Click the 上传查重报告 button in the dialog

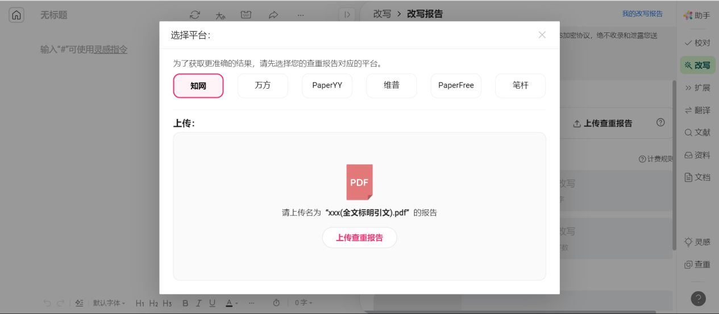pos(359,238)
